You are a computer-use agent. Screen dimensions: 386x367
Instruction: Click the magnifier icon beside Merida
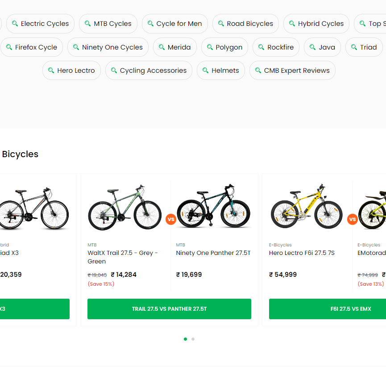pos(162,47)
